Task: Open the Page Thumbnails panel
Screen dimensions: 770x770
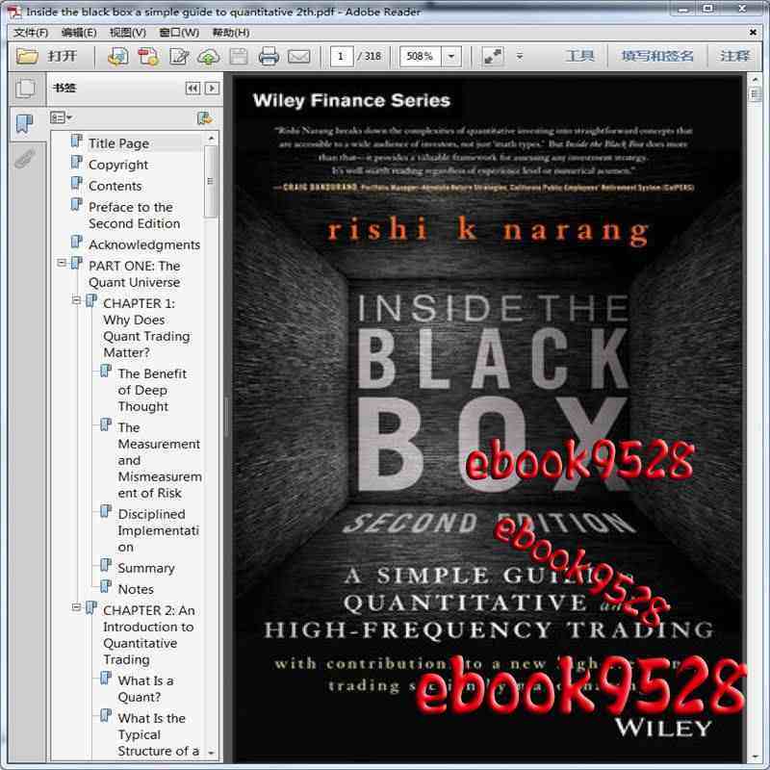Action: tap(28, 89)
